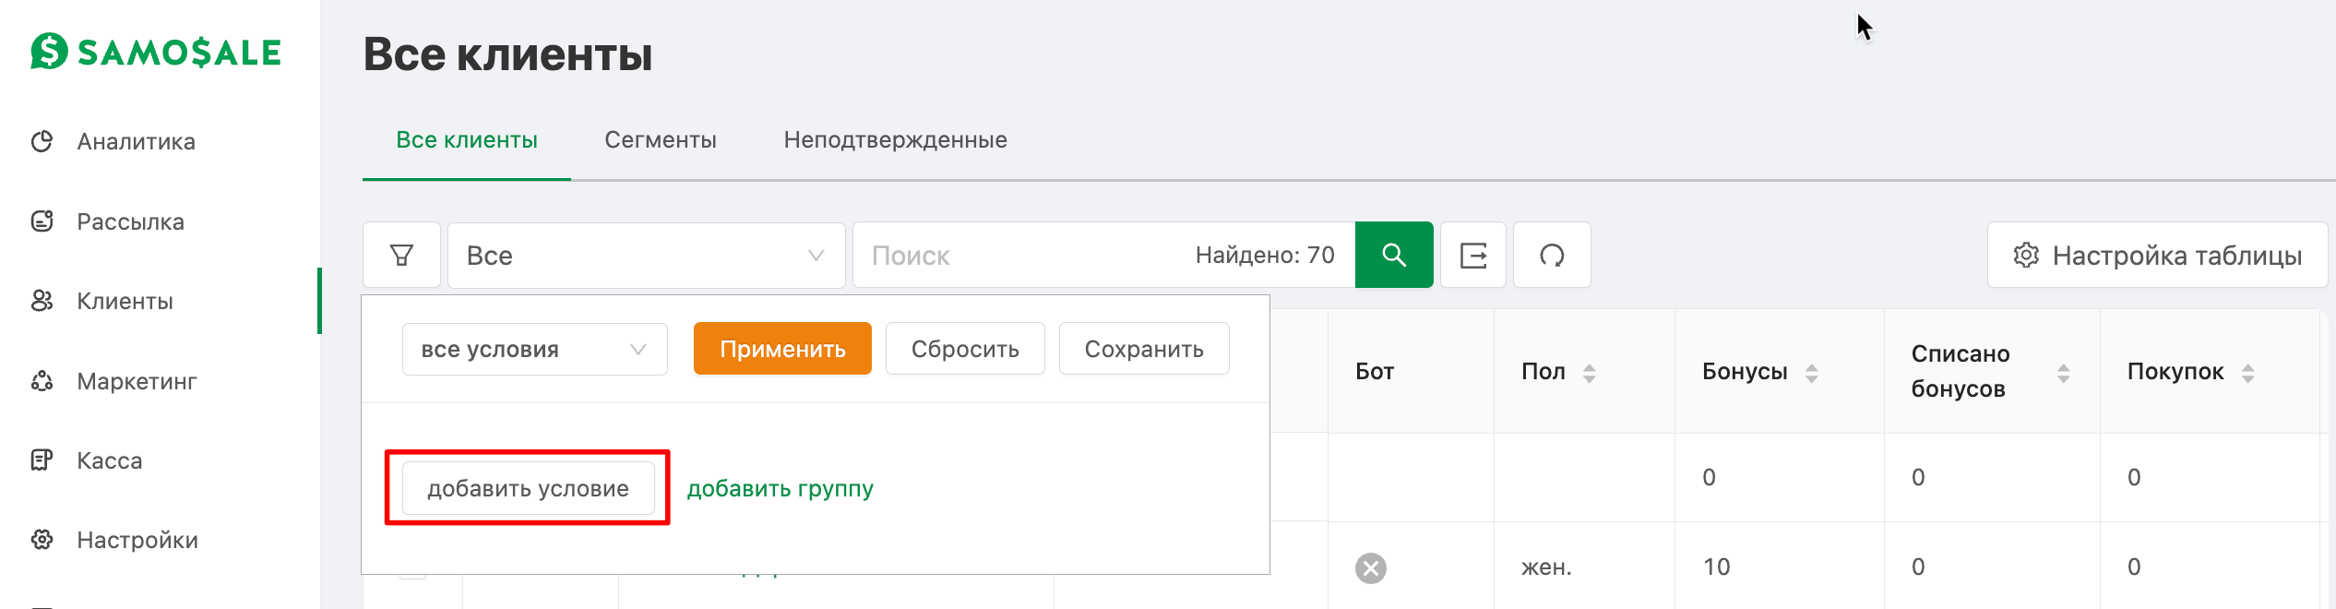The width and height of the screenshot is (2336, 609).
Task: Open Аналитика in the sidebar
Action: point(136,142)
